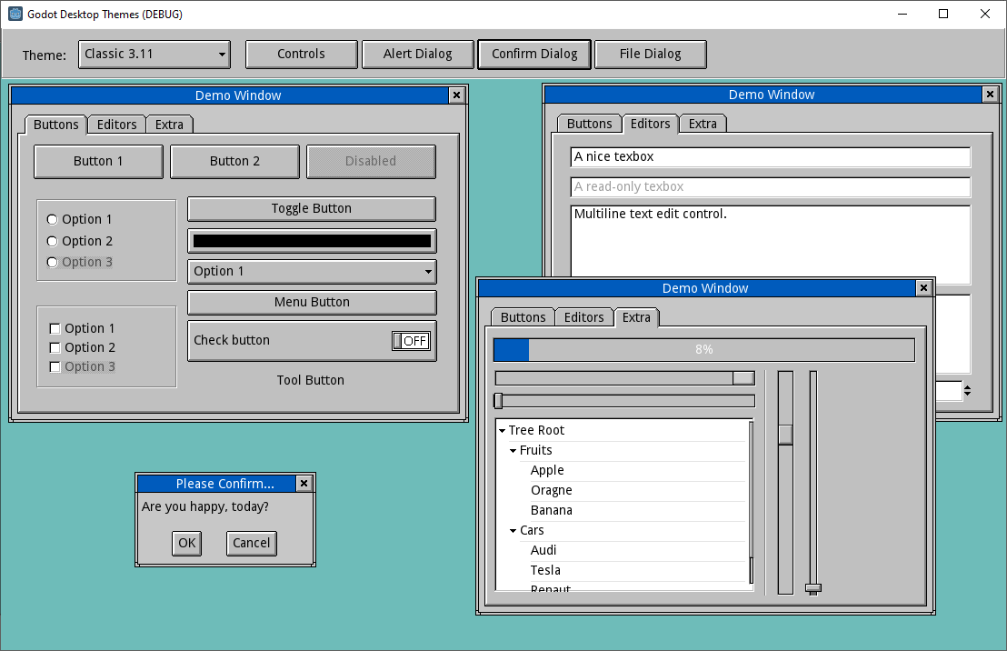This screenshot has height=651, width=1007.
Task: Click the Confirm Dialog toolbar button
Action: tap(534, 54)
